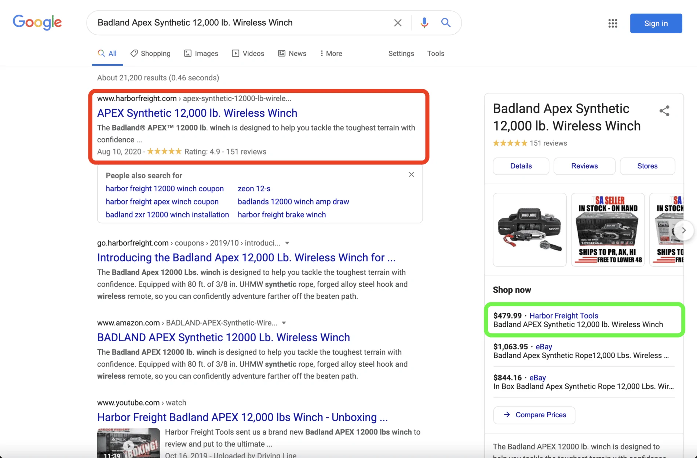Open the IN STOCK - ON HAND image
This screenshot has height=458, width=697.
[x=607, y=230]
